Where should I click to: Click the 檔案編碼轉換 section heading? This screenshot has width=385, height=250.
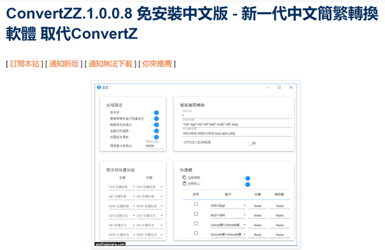click(192, 105)
